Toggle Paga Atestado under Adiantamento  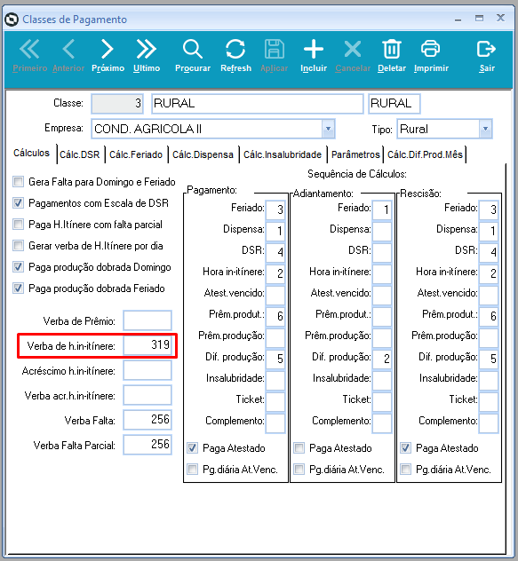[x=299, y=447]
